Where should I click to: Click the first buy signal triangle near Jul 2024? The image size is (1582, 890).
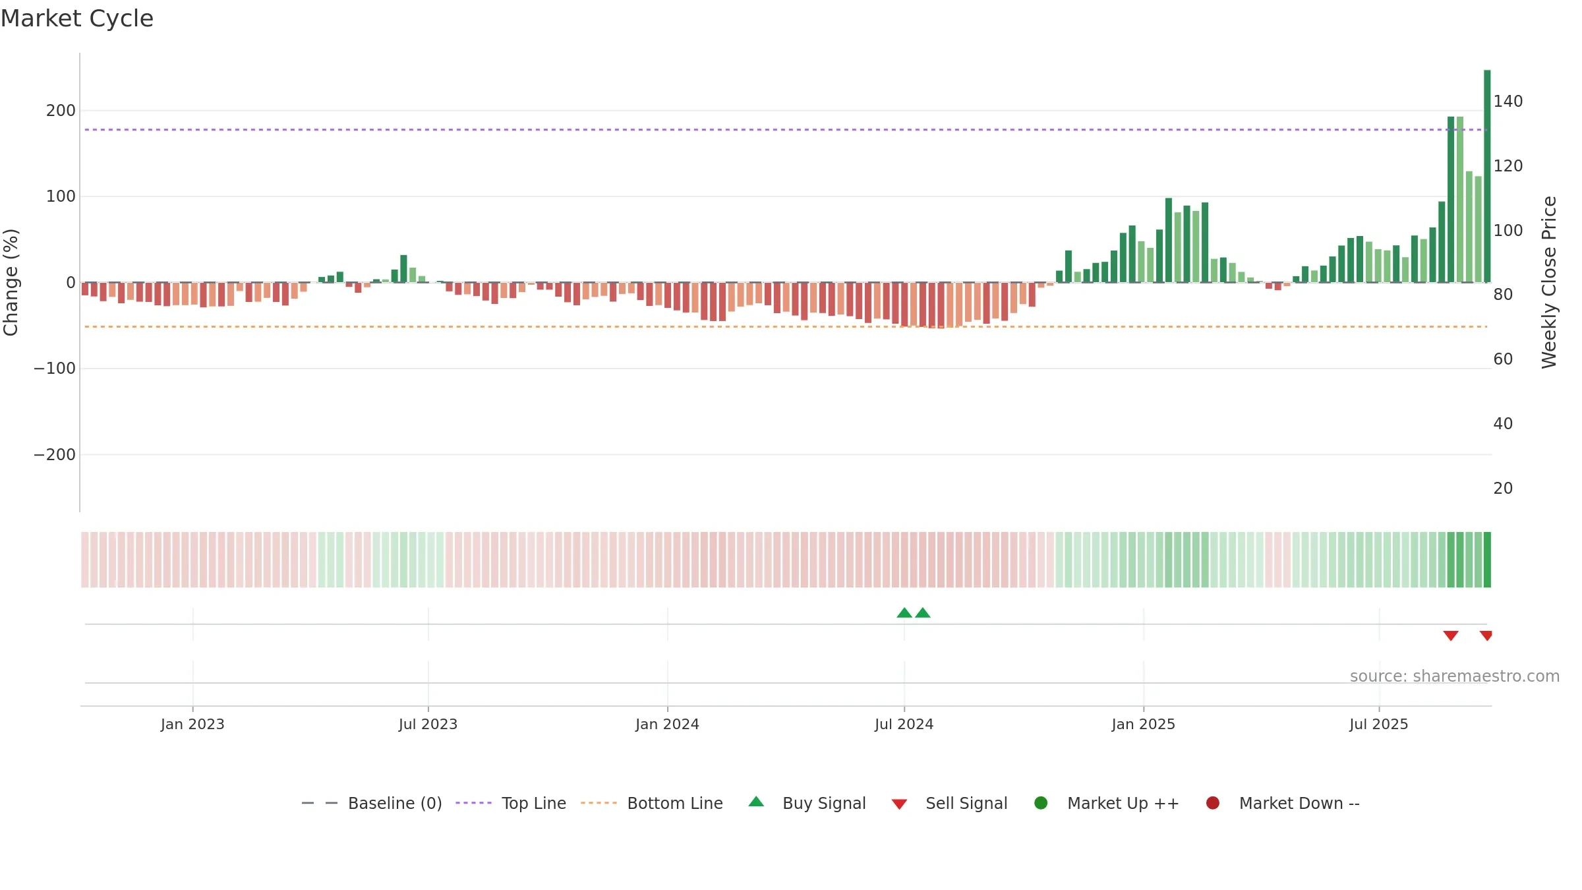click(904, 612)
